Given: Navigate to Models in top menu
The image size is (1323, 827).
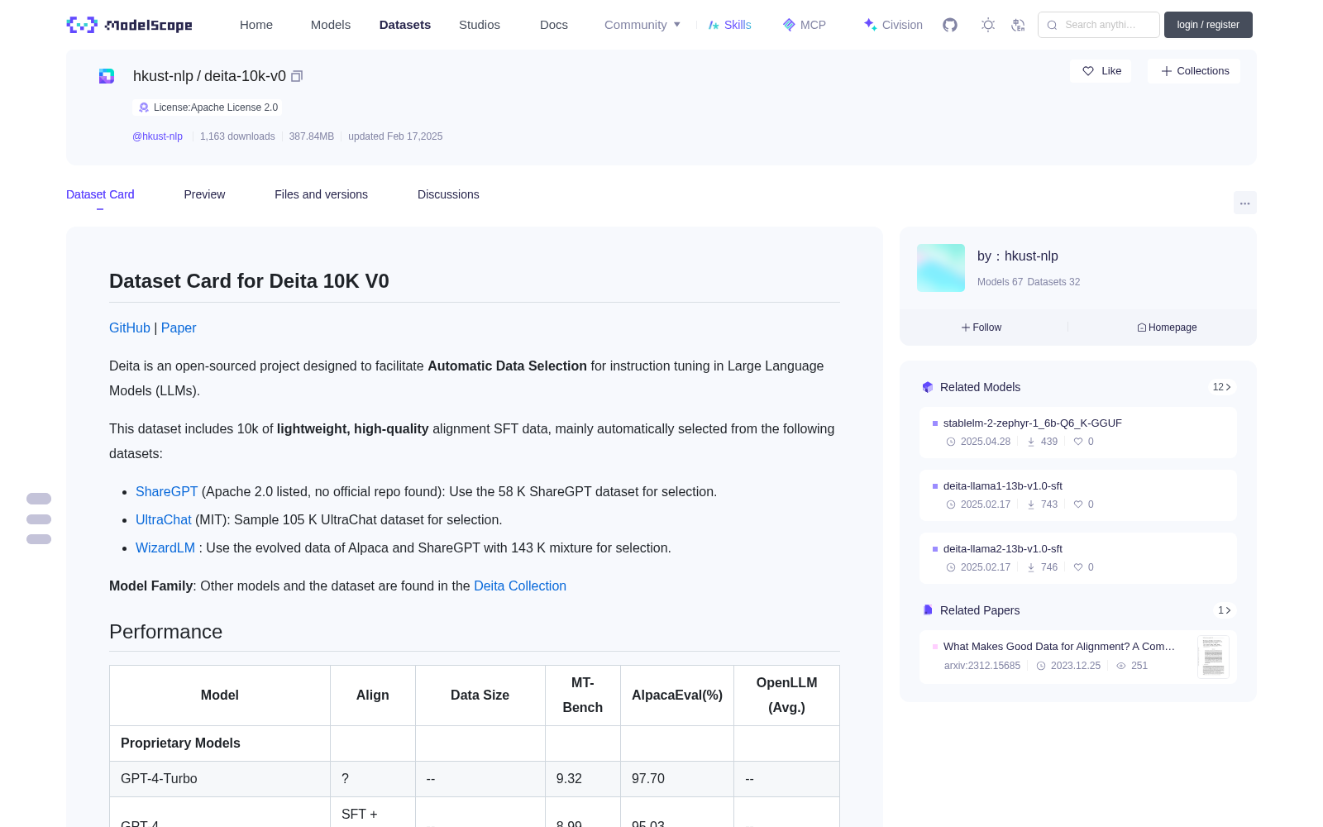Looking at the screenshot, I should click(331, 25).
